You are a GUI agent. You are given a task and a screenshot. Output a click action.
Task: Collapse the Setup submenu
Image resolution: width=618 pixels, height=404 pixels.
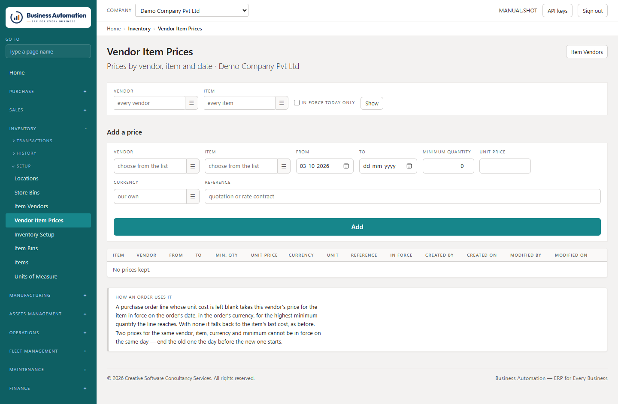click(x=21, y=166)
